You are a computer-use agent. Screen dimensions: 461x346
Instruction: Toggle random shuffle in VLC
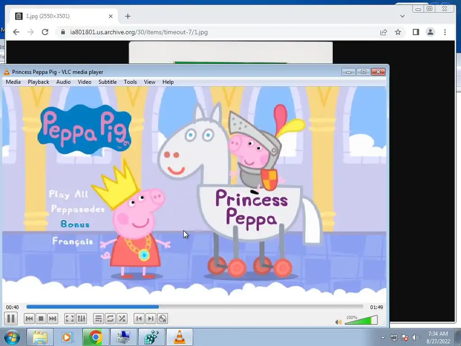pyautogui.click(x=122, y=319)
